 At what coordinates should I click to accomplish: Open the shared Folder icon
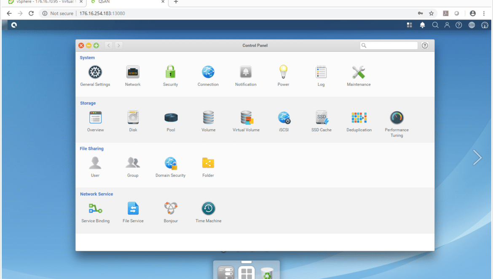click(208, 163)
